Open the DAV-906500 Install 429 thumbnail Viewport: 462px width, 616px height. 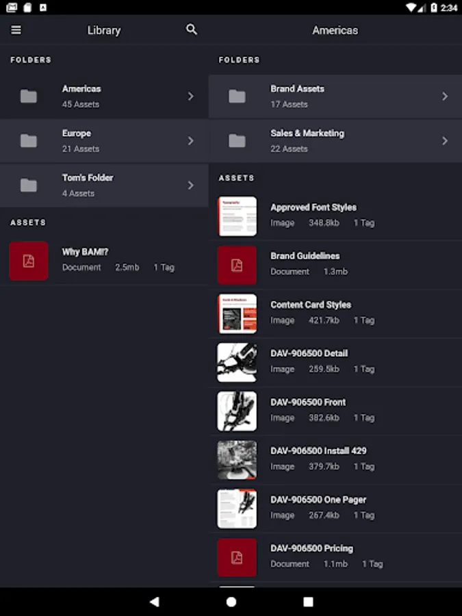coord(237,460)
